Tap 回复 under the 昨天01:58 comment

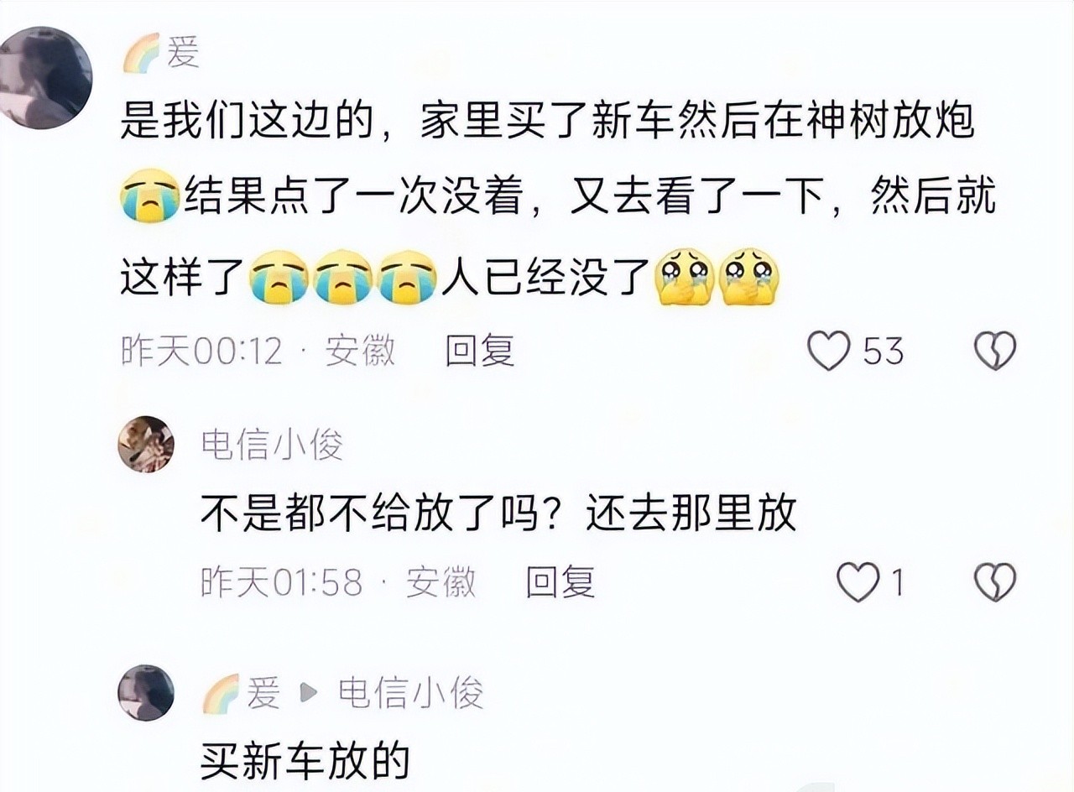[560, 582]
